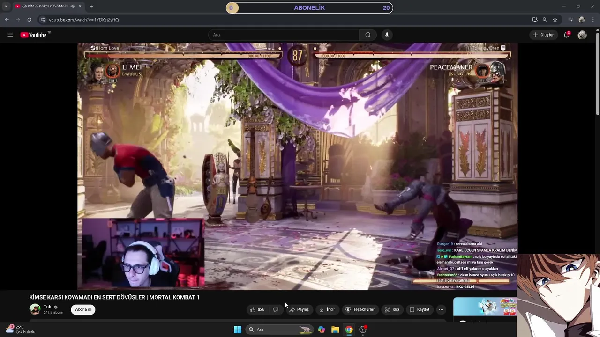The image size is (600, 337).
Task: Open Copilot from the taskbar
Action: coord(322,330)
